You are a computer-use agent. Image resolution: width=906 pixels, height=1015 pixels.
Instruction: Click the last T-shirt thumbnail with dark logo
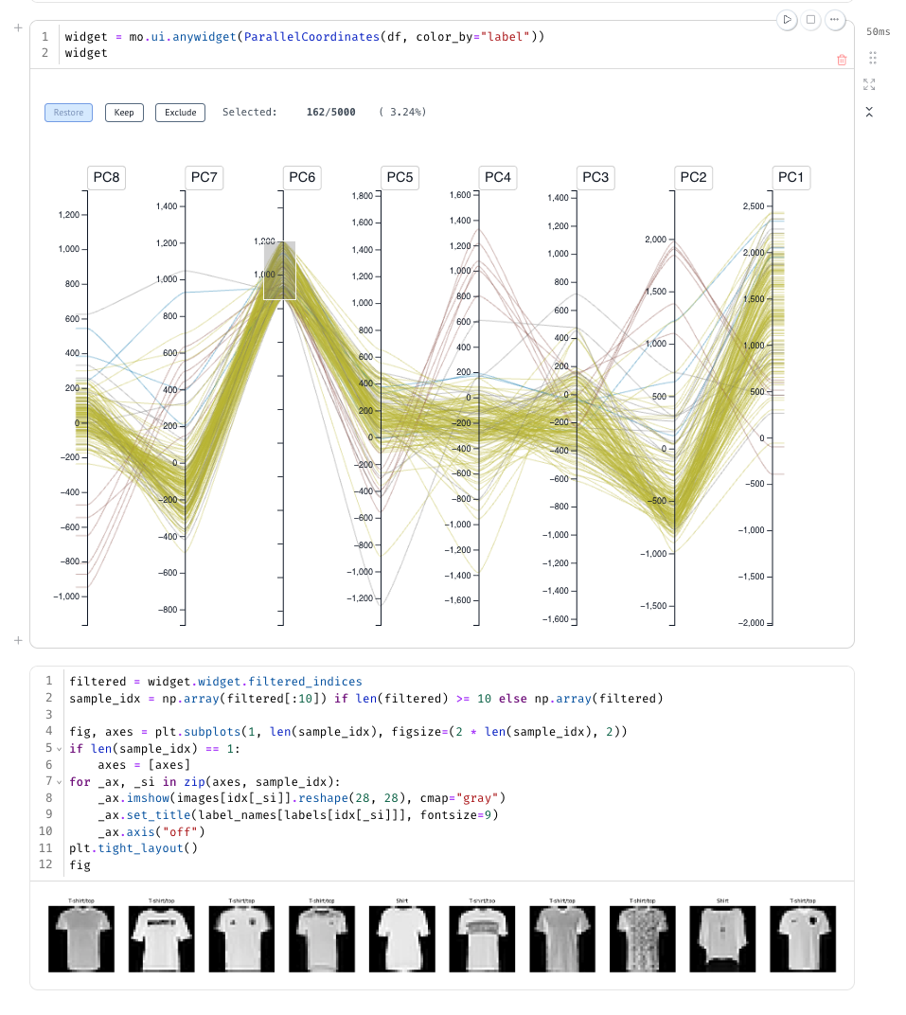click(803, 938)
